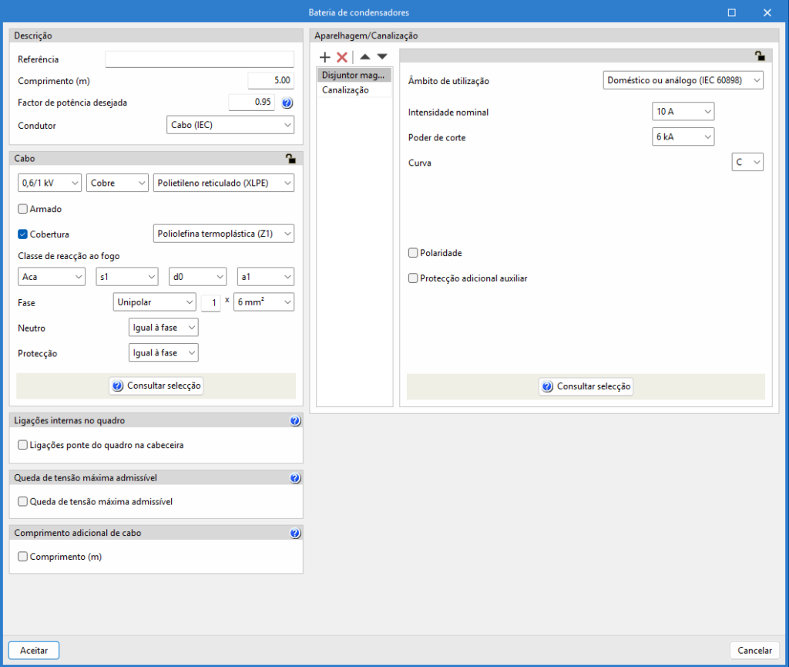Uncheck the Cobertura checkbox
Screen dimensions: 789x667
point(22,234)
